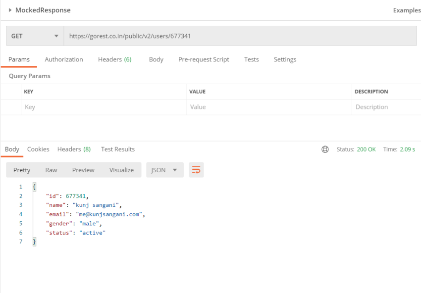Open the GET method dropdown
This screenshot has height=293, width=421.
point(35,36)
